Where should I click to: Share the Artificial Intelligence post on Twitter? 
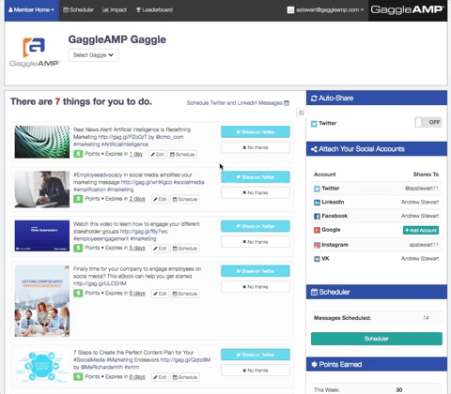pyautogui.click(x=256, y=132)
